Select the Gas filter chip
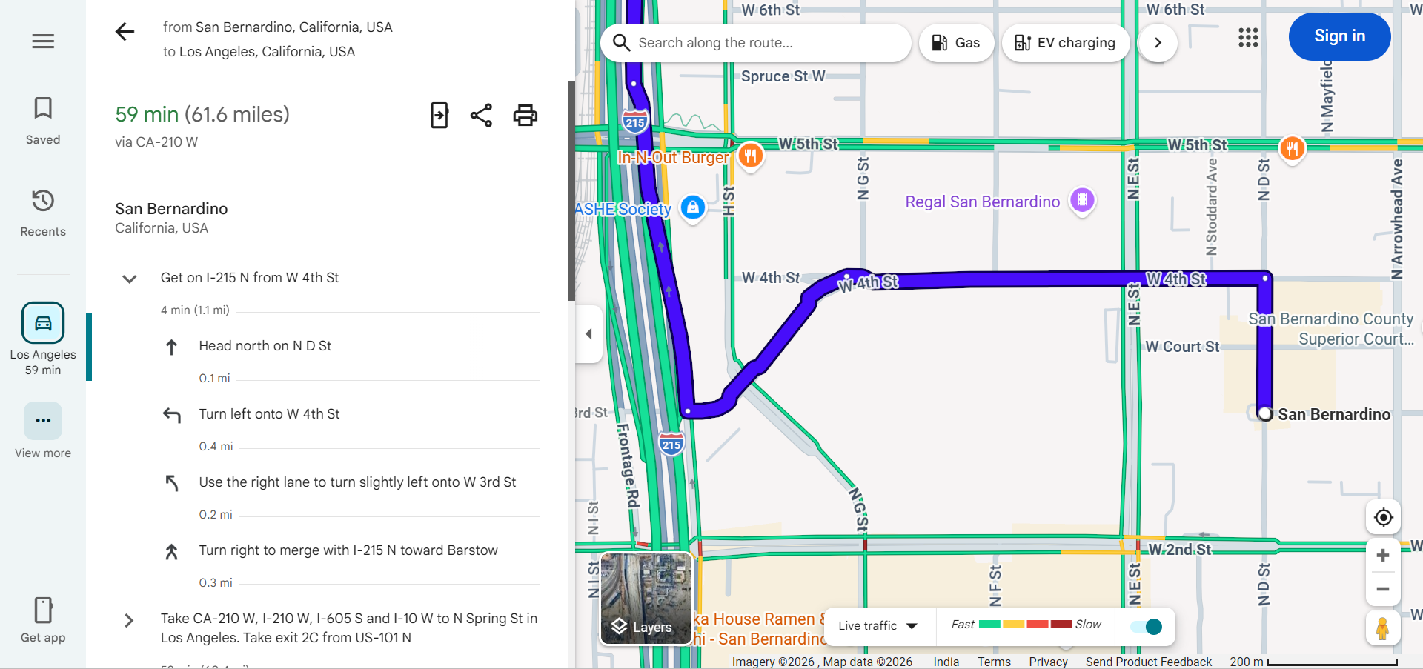 coord(956,42)
